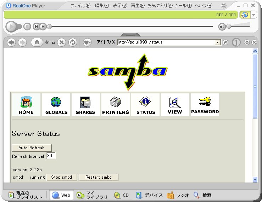The width and height of the screenshot is (262, 202).
Task: Switch to マイライブラリ tab
Action: (x=92, y=195)
